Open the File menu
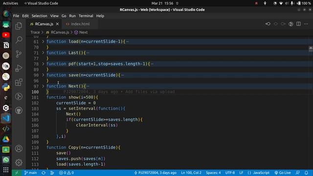313x176 pixels. [x=16, y=16]
